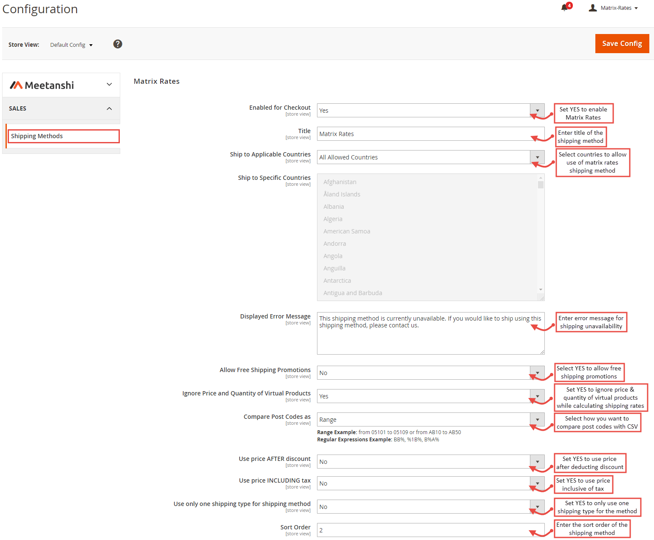The height and width of the screenshot is (540, 654).
Task: Click the Sort Order field label
Action: pyautogui.click(x=295, y=527)
